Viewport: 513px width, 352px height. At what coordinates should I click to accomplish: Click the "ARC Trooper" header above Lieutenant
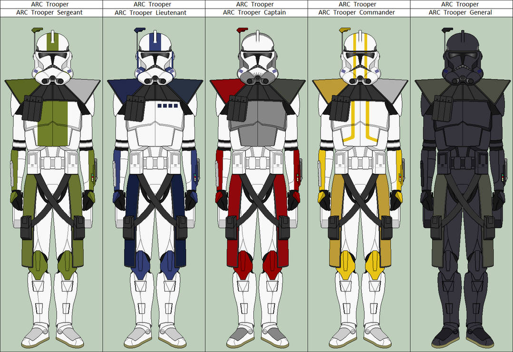point(153,4)
